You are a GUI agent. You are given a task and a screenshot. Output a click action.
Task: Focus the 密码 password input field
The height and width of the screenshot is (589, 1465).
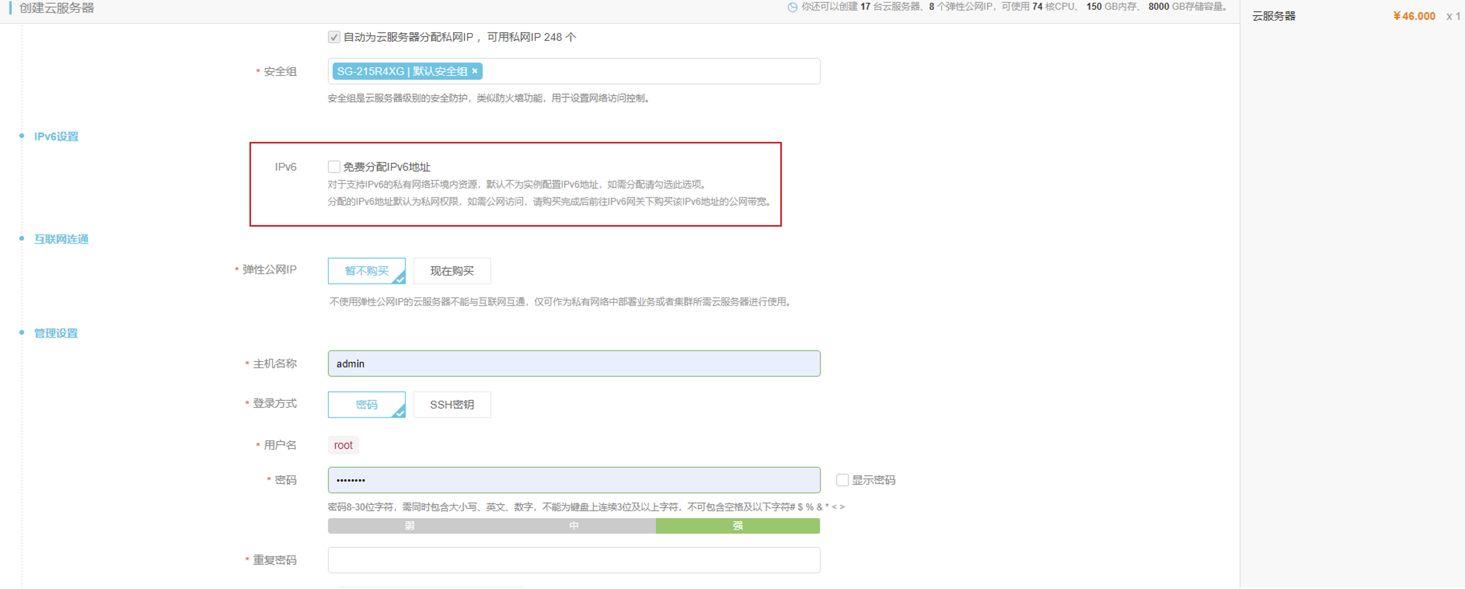tap(573, 480)
